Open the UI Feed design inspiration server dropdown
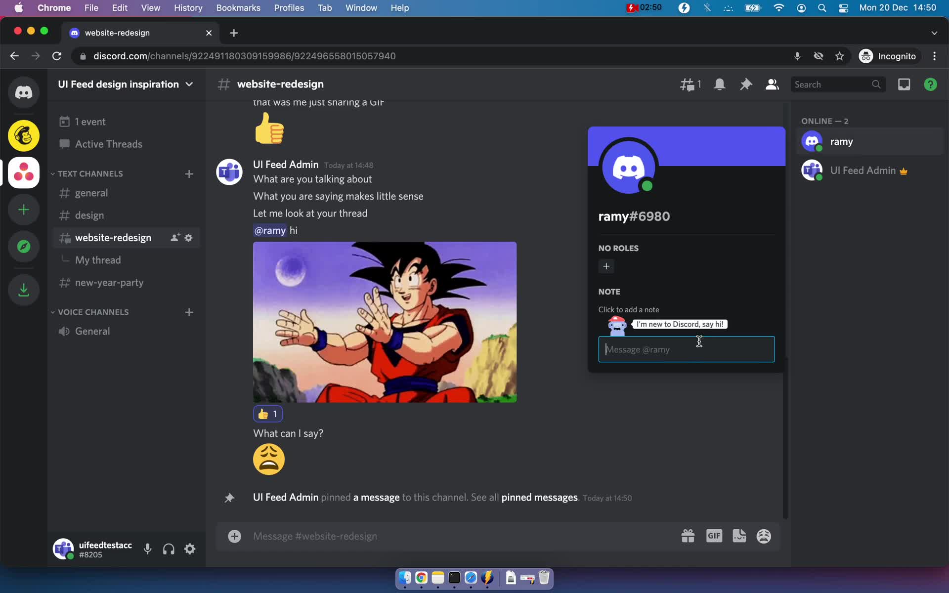Screen dimensions: 949x593 pos(126,85)
